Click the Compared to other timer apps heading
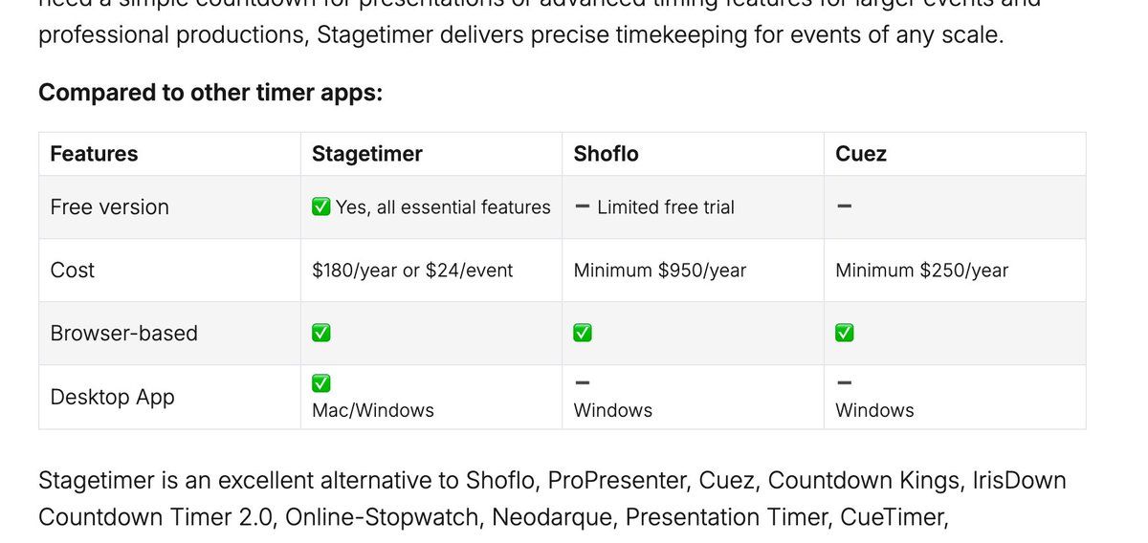1148x543 pixels. tap(210, 93)
